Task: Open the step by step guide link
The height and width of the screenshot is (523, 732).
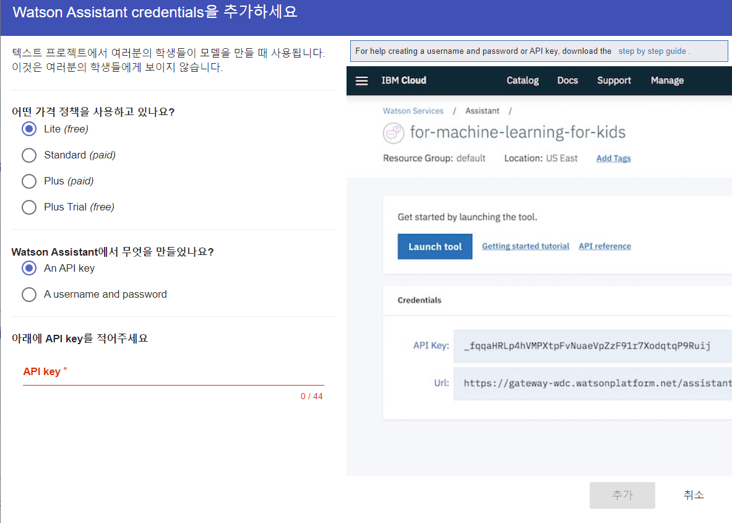Action: click(652, 51)
